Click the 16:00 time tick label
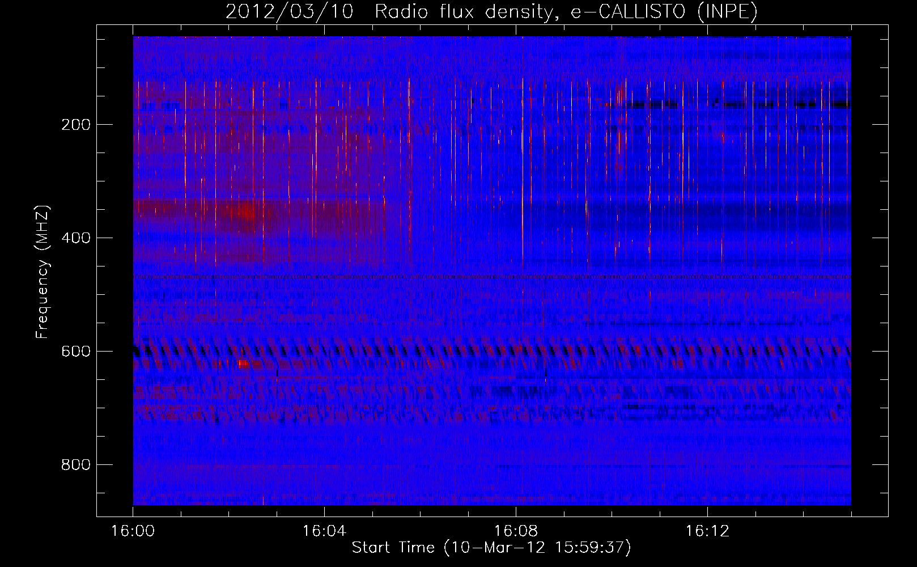The image size is (917, 567). [x=133, y=531]
